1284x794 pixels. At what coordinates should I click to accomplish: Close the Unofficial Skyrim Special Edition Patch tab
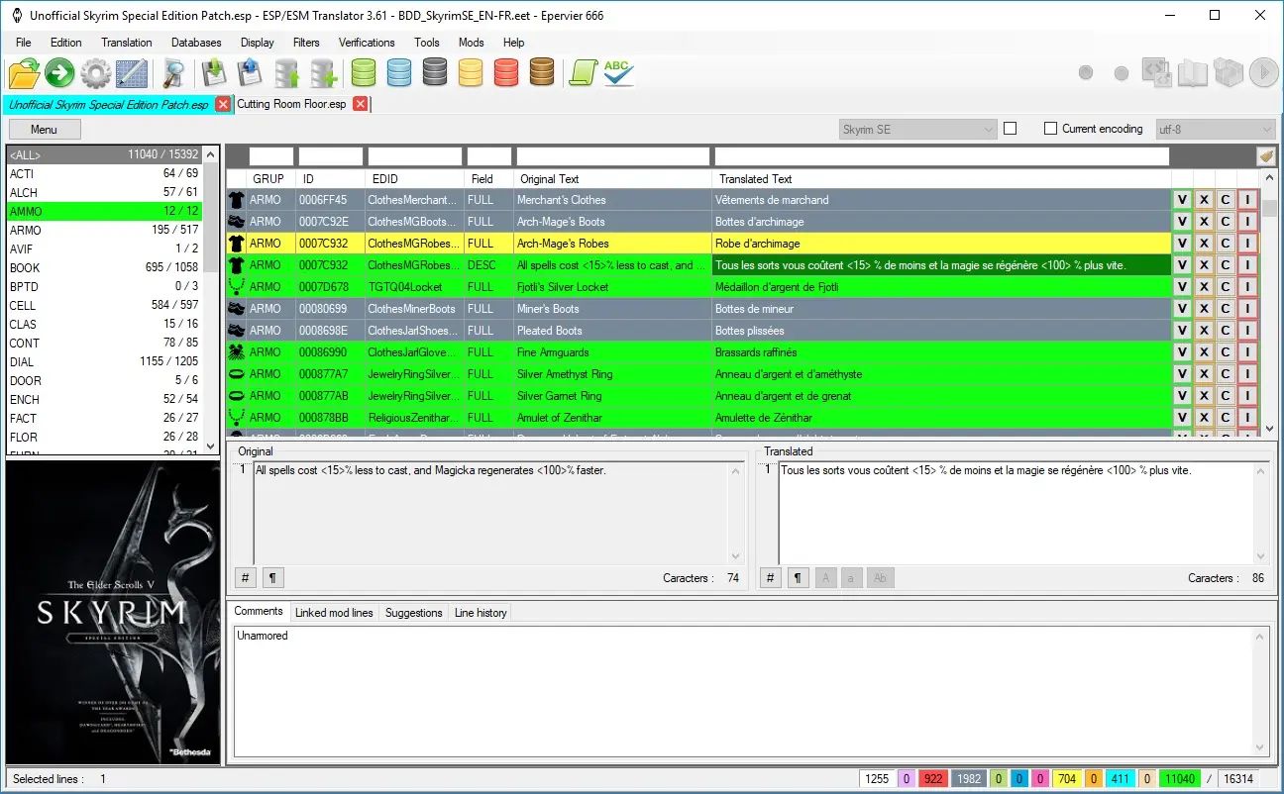(x=223, y=104)
